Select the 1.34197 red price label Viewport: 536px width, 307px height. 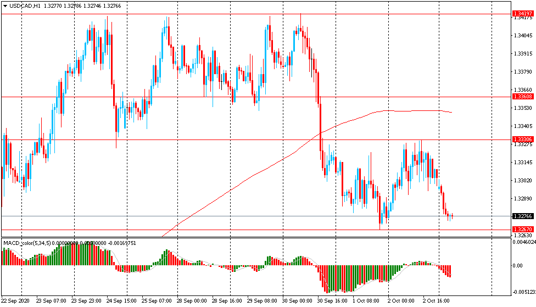[523, 14]
